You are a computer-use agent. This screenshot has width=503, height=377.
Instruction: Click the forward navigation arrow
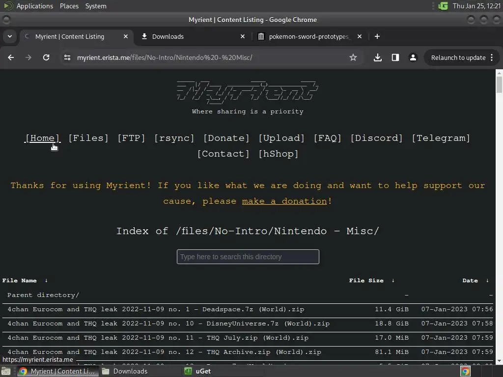(x=28, y=57)
